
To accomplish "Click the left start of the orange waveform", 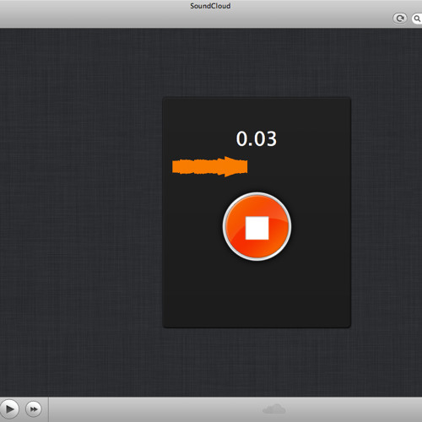I will [174, 166].
